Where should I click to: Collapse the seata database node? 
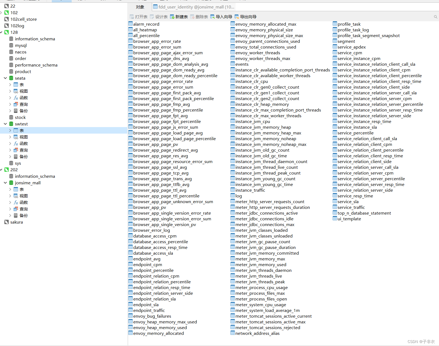point(5,78)
